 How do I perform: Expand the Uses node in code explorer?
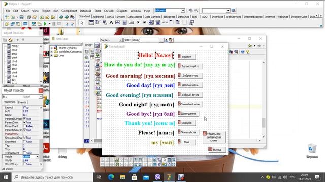coord(52,55)
